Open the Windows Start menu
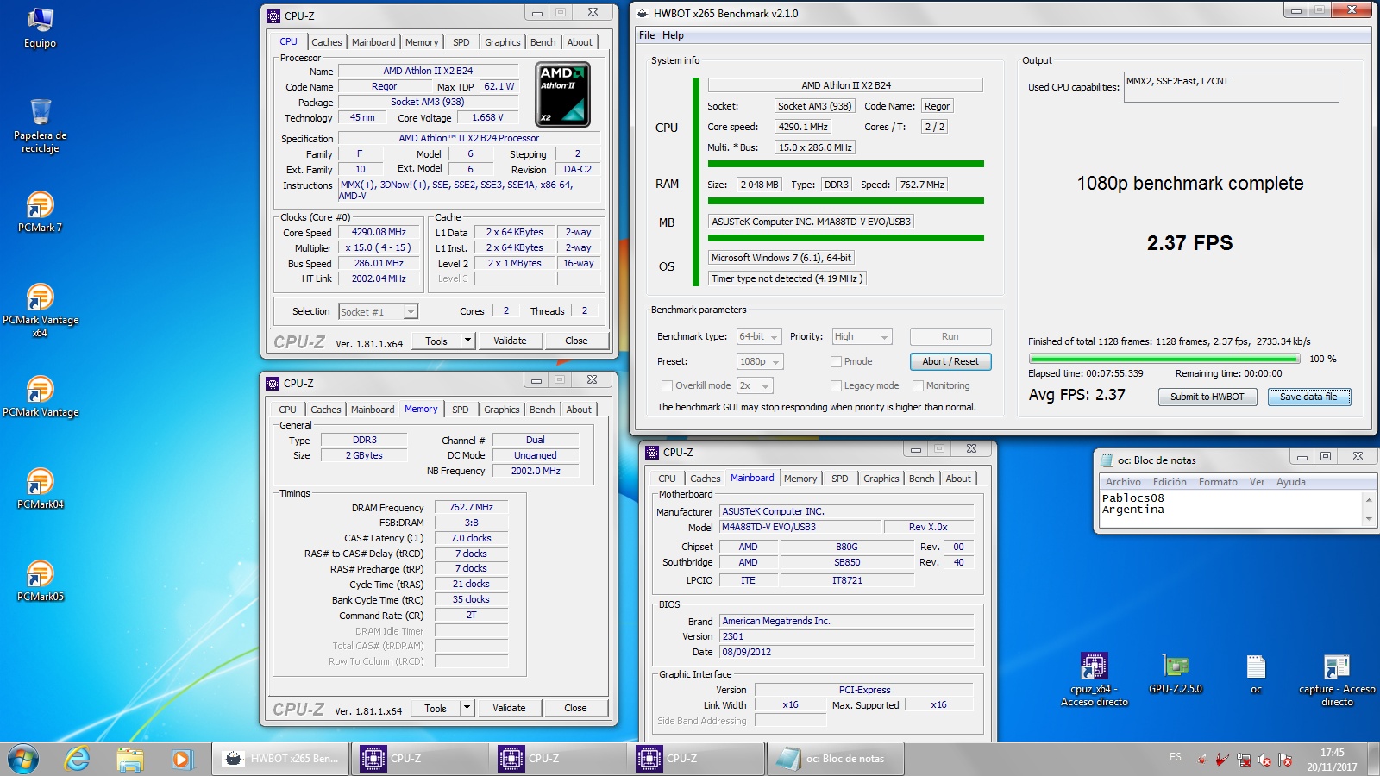The image size is (1380, 776). (x=23, y=759)
